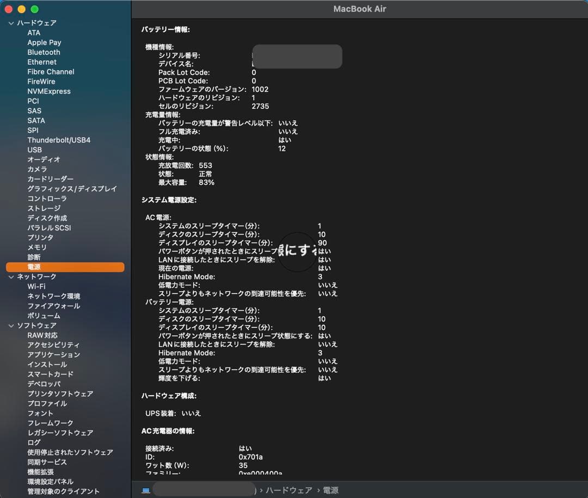Select プロファイル item

pyautogui.click(x=47, y=403)
